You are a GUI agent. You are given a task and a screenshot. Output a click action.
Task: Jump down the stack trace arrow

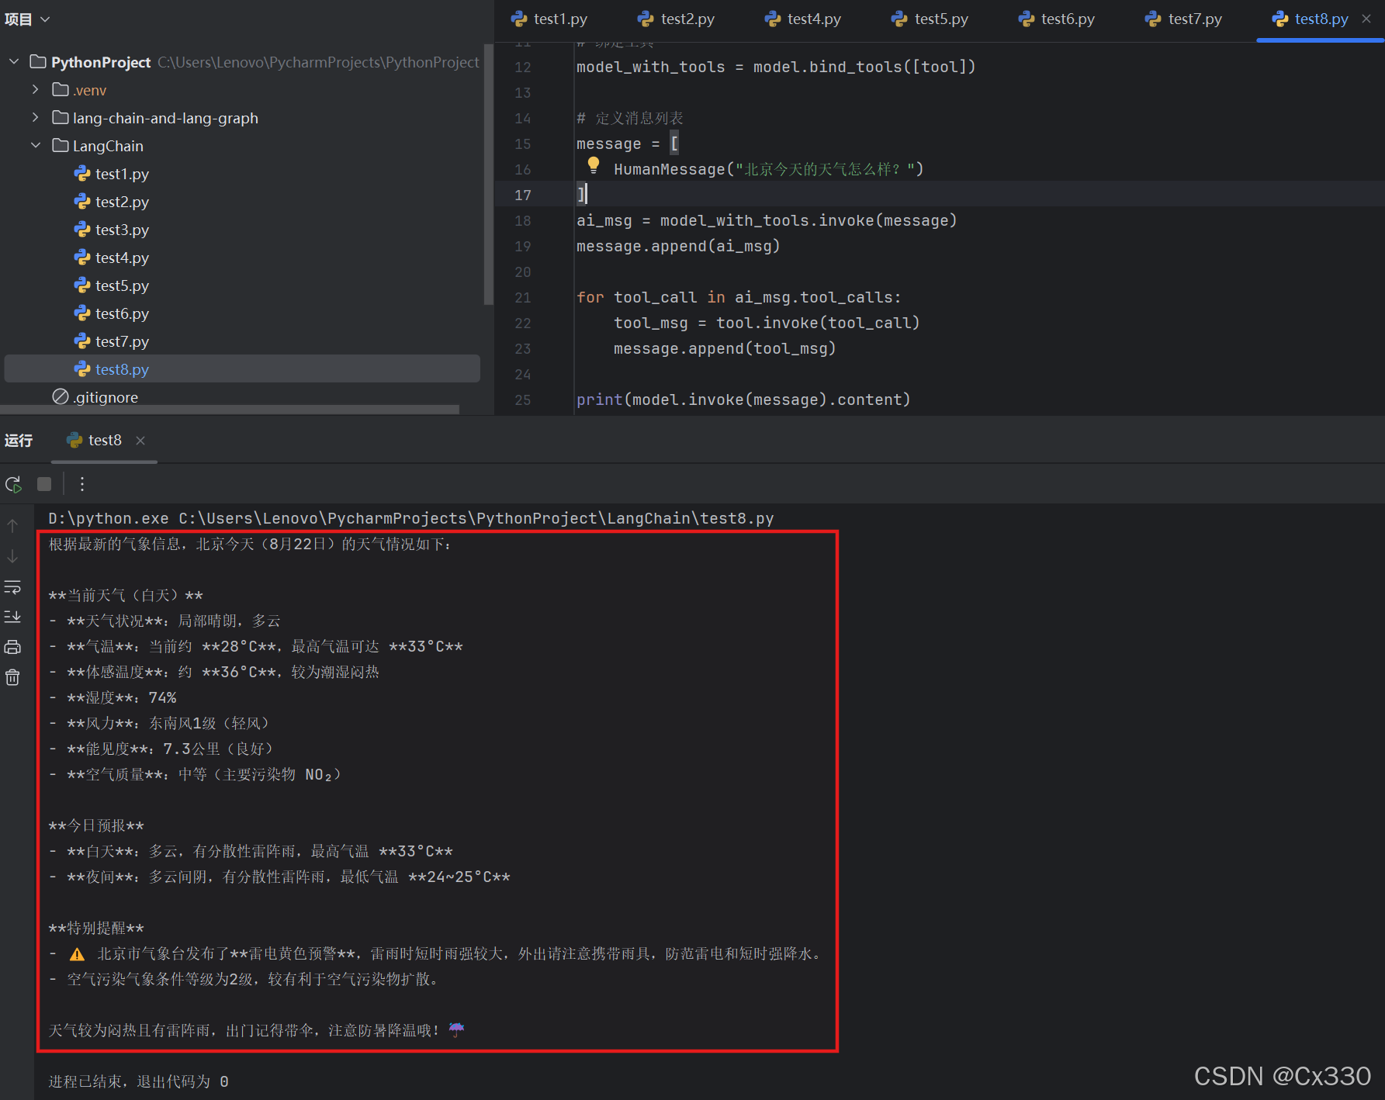[x=12, y=556]
